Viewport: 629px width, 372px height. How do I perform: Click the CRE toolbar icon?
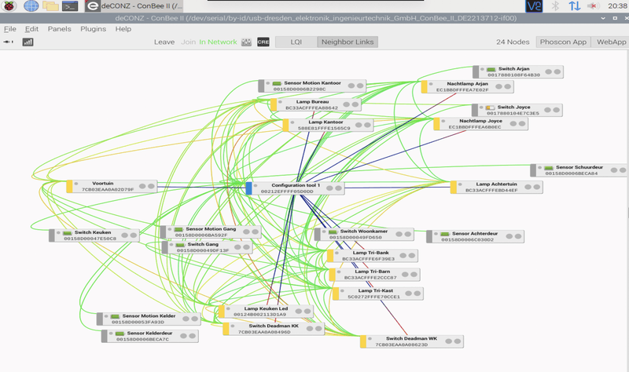[x=263, y=42]
